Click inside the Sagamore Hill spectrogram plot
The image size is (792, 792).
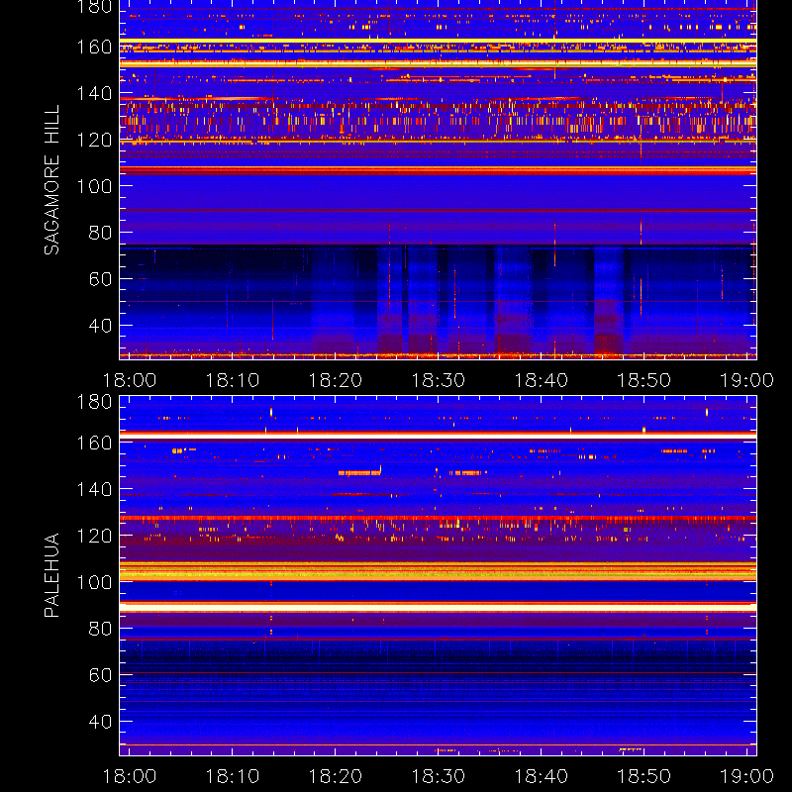(x=438, y=180)
